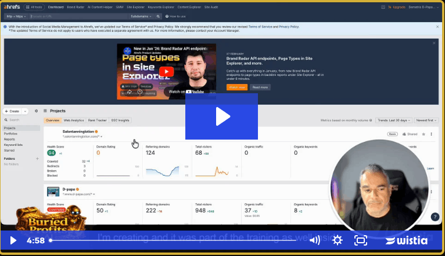Screen dimensions: 445x256
Task: Seek along the video progress bar
Action: [x=174, y=240]
